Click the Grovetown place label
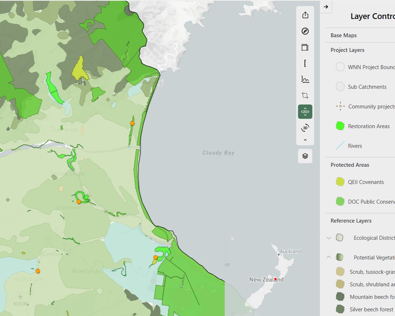 68,208
